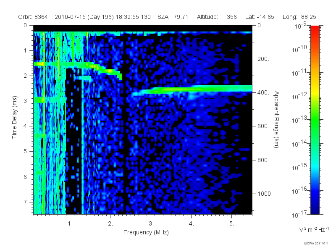Click the apparent range label '400.'
The width and height of the screenshot is (336, 252).
[263, 92]
